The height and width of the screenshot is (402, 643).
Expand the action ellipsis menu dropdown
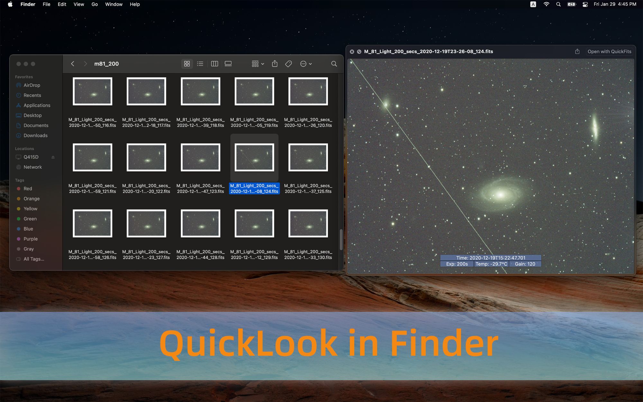click(306, 64)
